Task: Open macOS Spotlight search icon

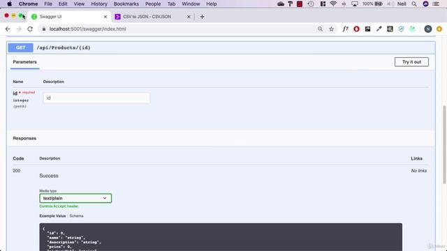Action: coord(414,4)
